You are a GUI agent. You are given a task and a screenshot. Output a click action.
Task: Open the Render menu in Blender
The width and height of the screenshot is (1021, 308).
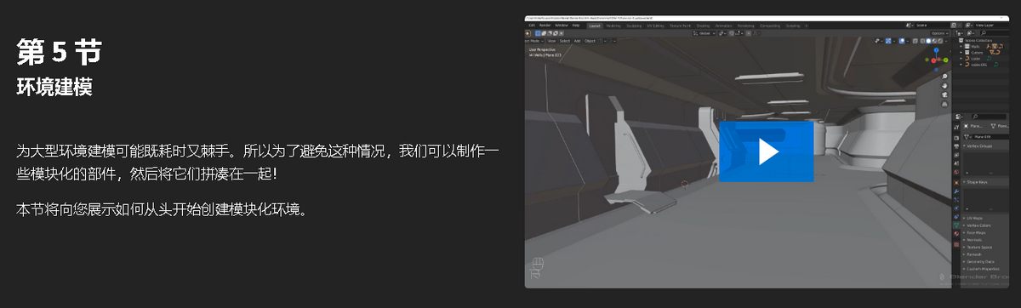[545, 26]
